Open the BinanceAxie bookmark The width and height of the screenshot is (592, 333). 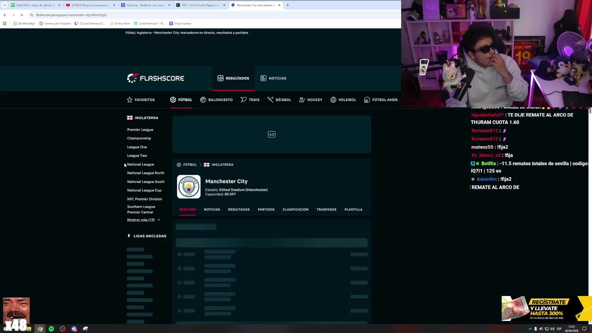(120, 24)
